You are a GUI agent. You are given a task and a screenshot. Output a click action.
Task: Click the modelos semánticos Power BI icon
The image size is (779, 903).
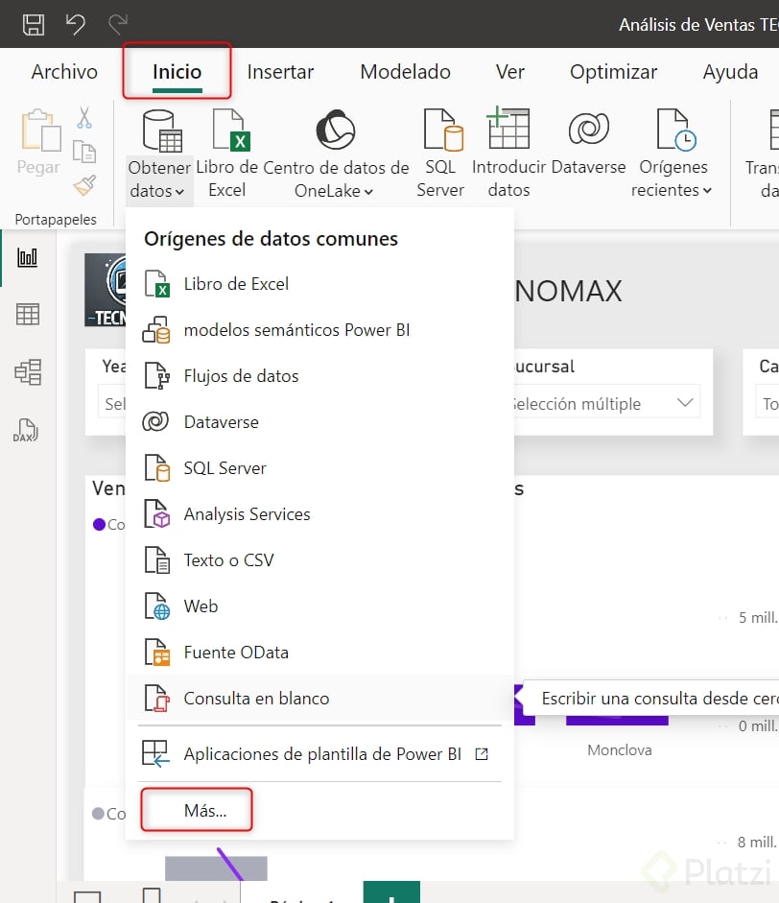[x=156, y=330]
